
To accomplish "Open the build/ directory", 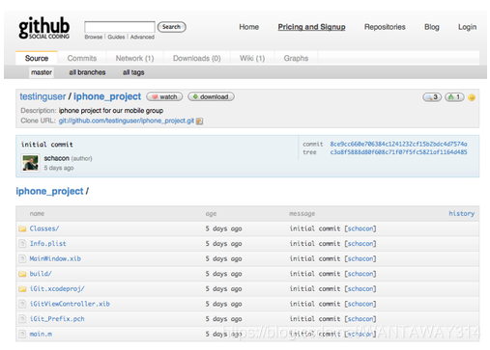I will [41, 274].
